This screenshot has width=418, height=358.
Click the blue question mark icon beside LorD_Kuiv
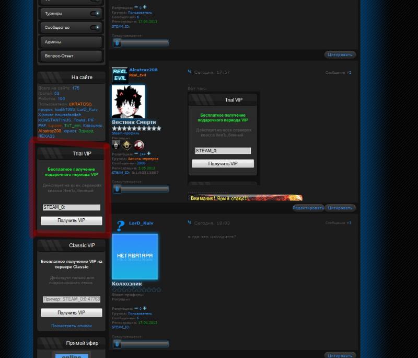coord(120,226)
